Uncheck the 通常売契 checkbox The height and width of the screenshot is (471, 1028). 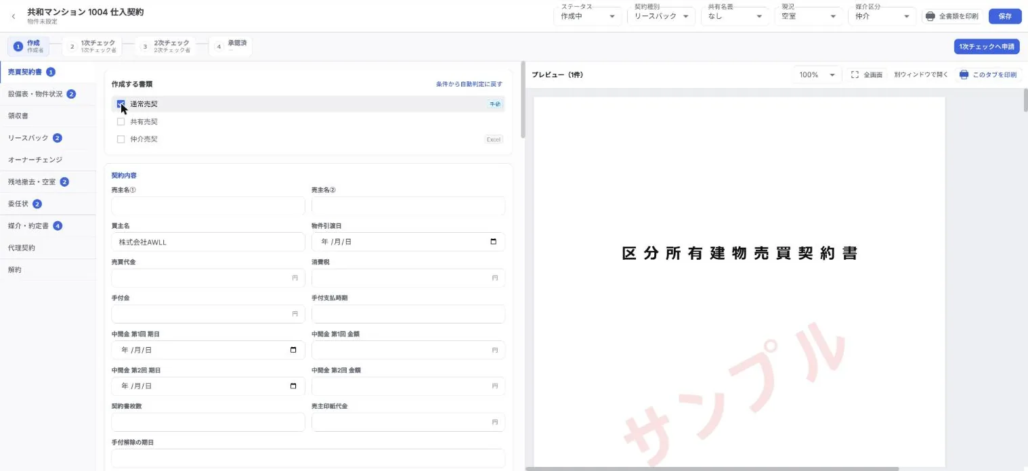(121, 104)
